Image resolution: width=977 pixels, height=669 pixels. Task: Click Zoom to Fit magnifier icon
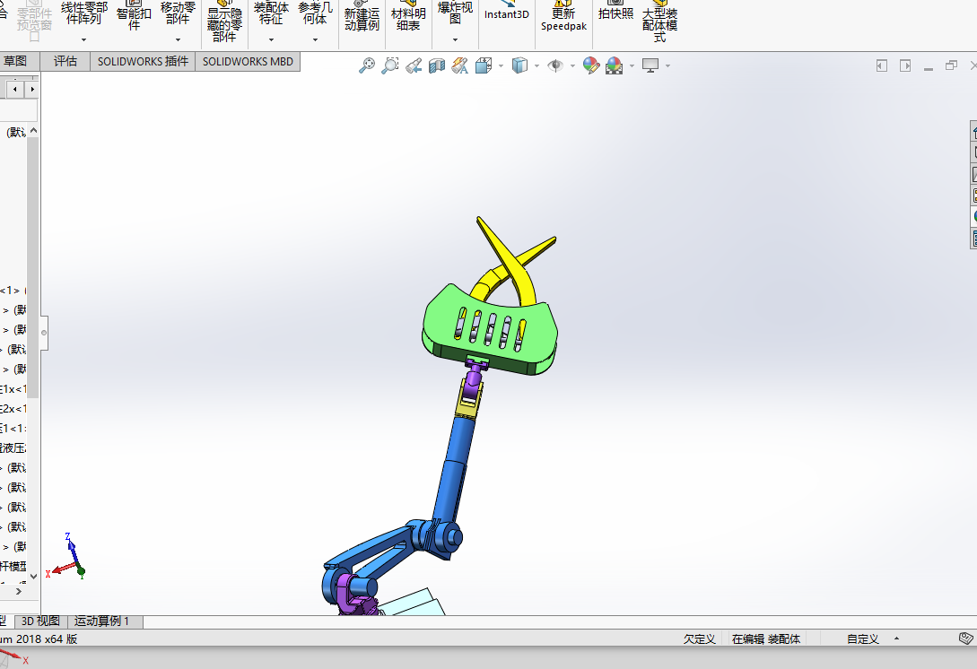pos(367,65)
